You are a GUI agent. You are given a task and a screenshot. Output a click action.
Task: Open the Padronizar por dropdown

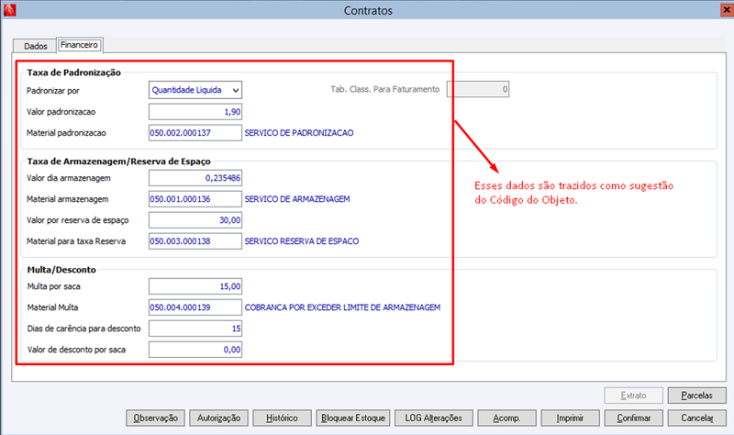coord(195,90)
